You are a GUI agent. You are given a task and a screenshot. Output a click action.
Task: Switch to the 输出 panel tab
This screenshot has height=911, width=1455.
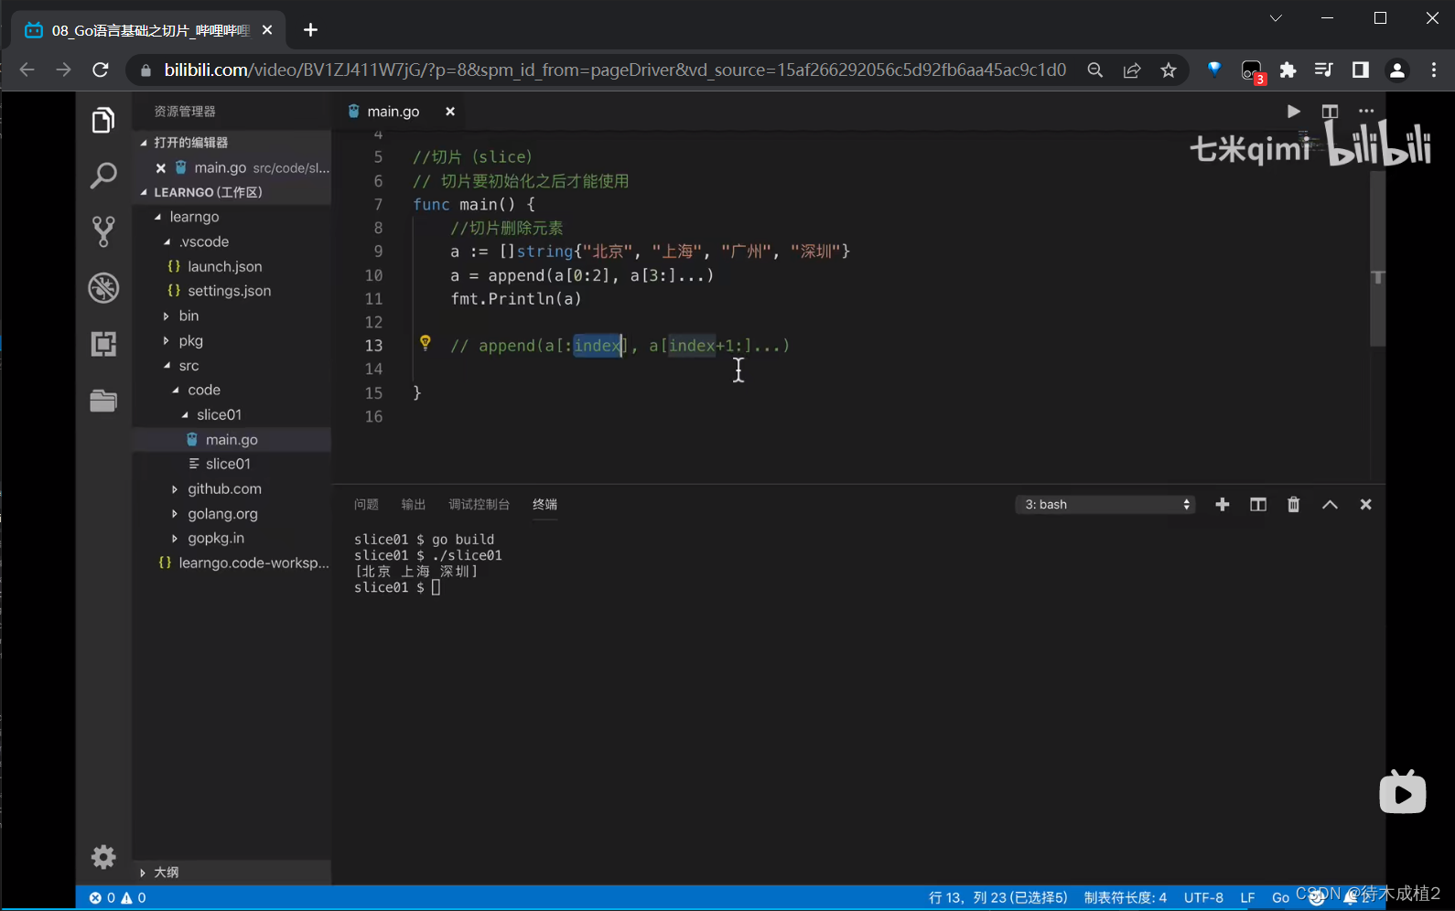point(414,505)
